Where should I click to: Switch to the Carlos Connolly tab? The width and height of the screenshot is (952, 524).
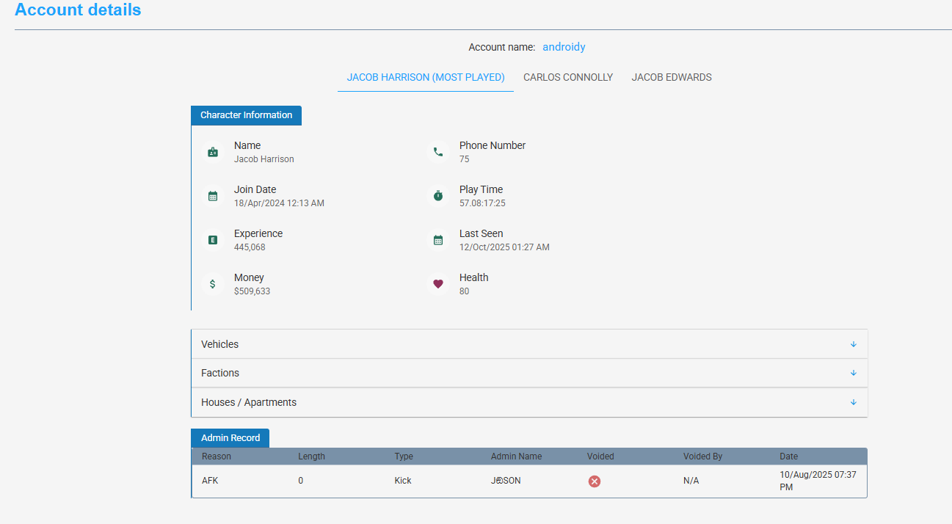click(568, 77)
